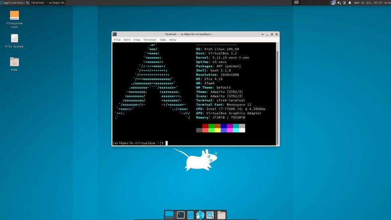The height and width of the screenshot is (220, 391).
Task: Click the Terminal window title bar text
Action: point(189,34)
